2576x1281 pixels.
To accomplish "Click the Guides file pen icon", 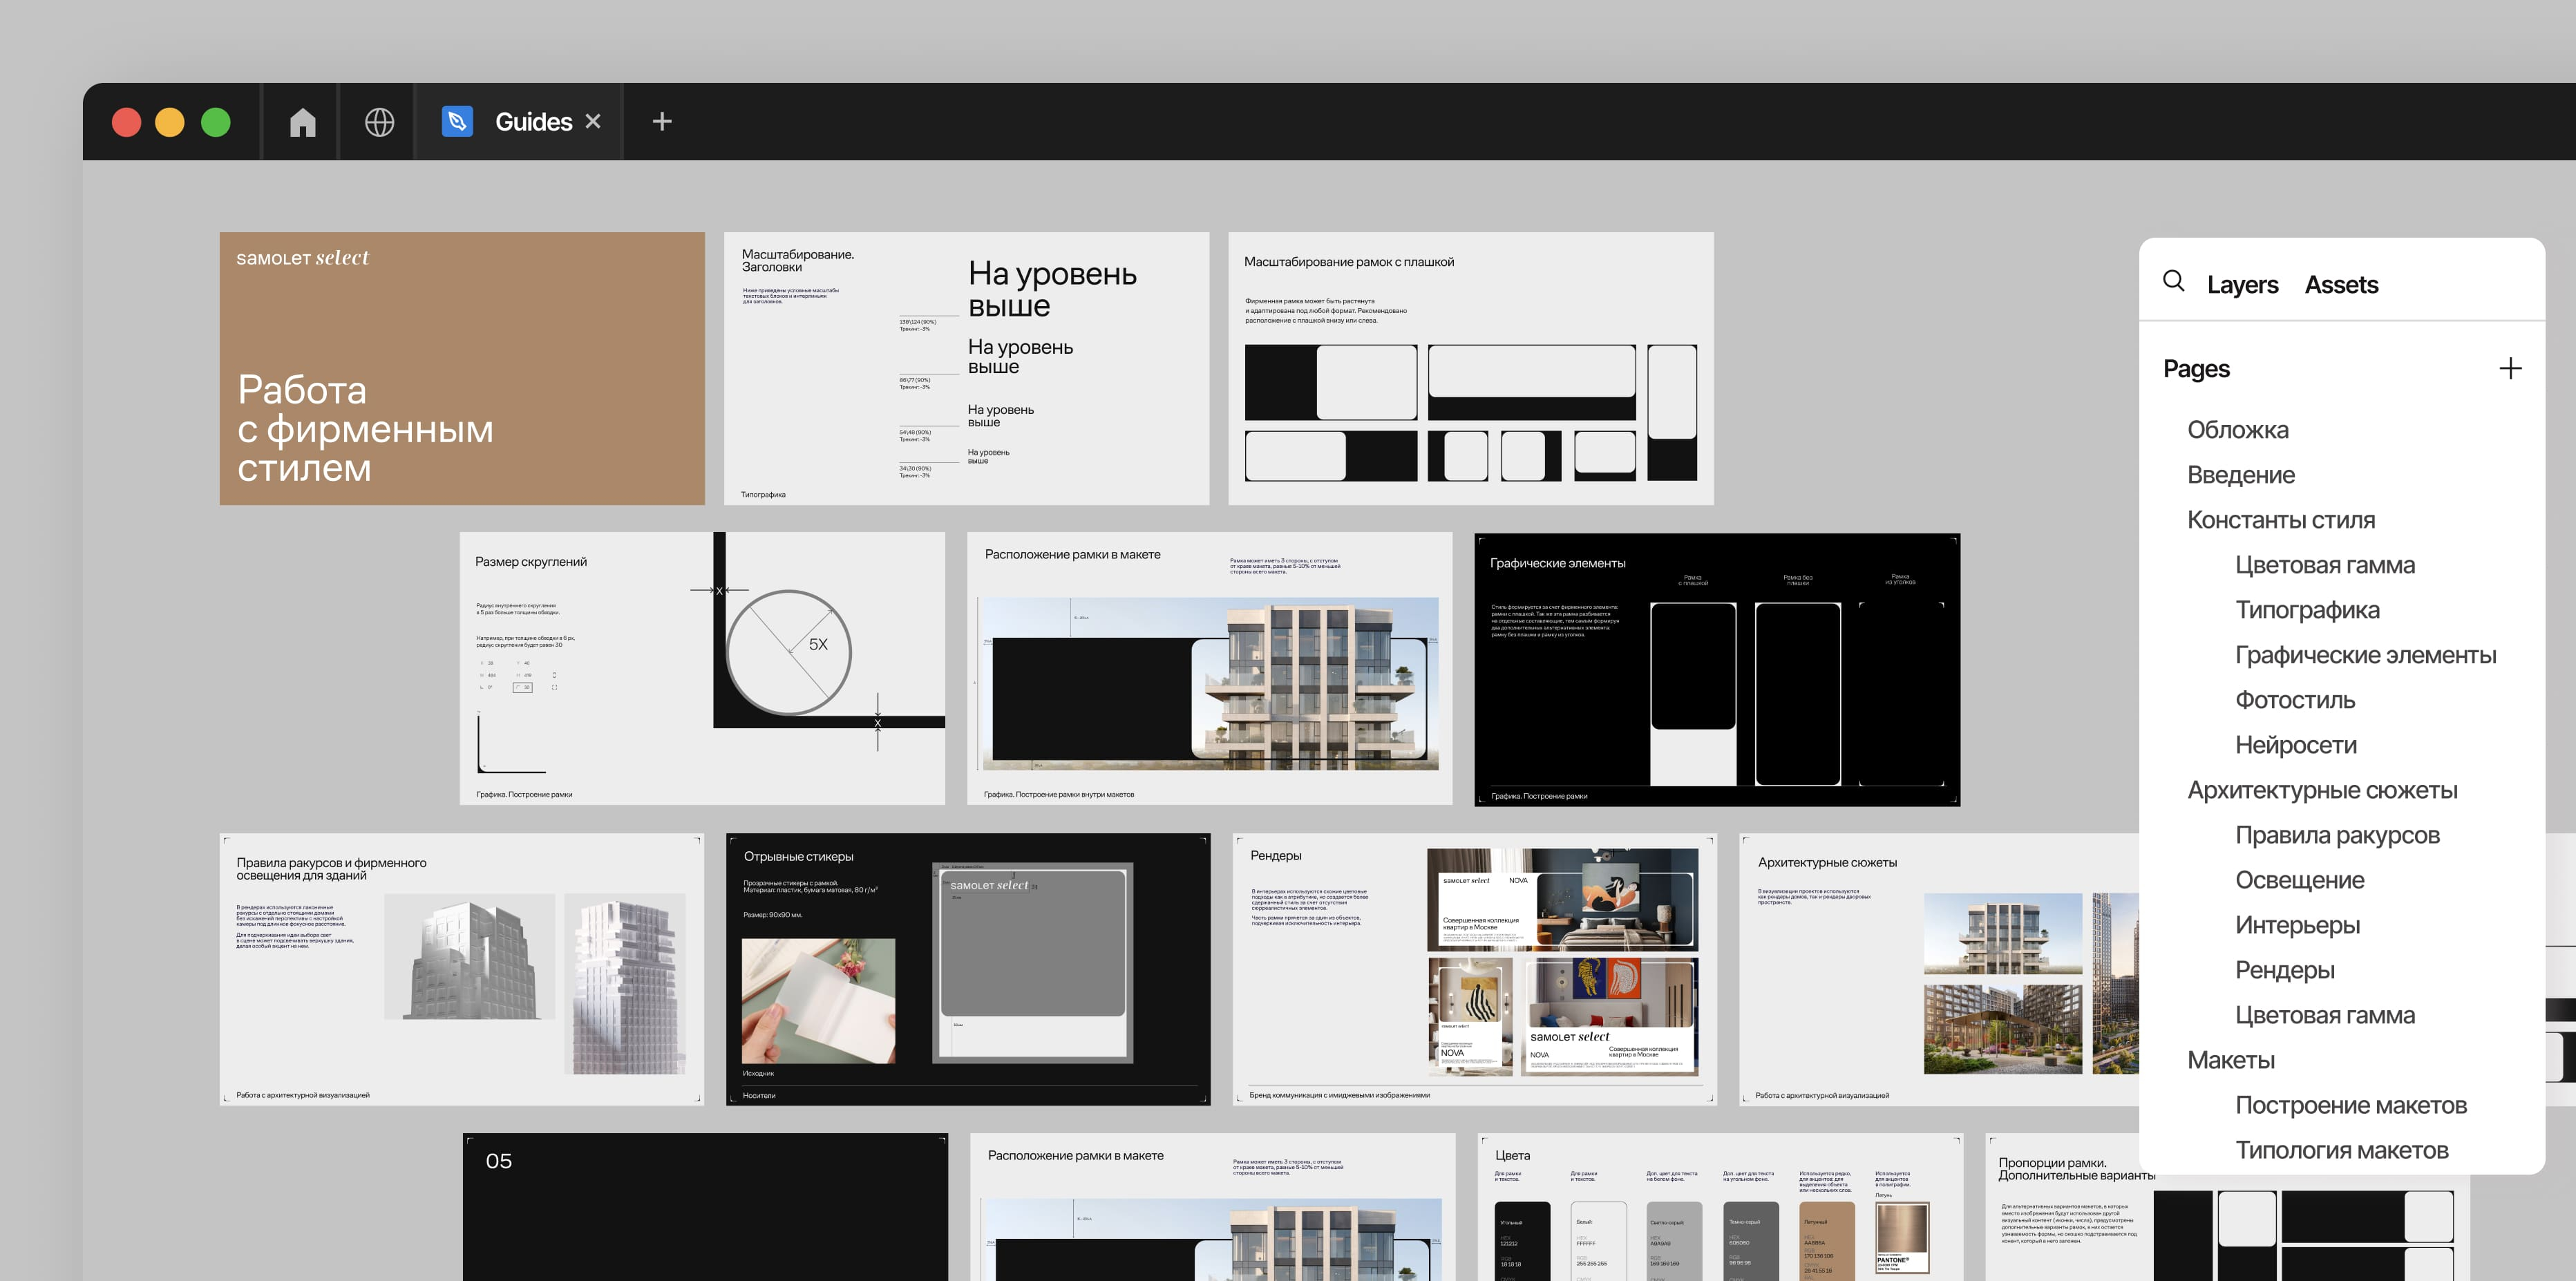I will tap(457, 122).
